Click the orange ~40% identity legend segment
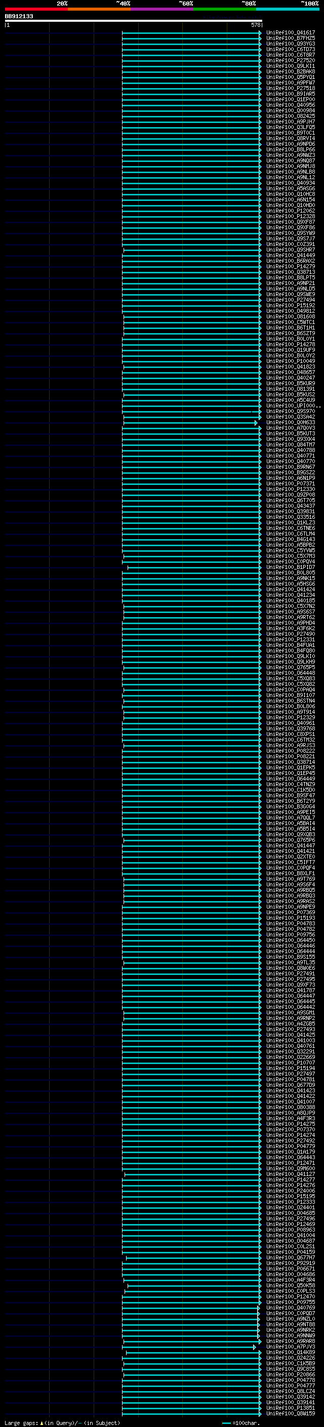This screenshot has height=1427, width=324. (99, 9)
